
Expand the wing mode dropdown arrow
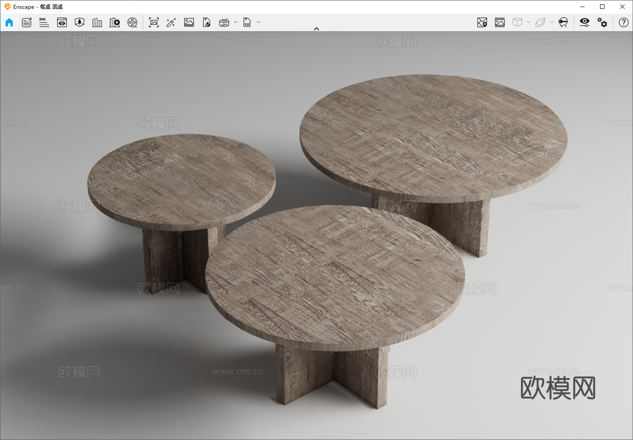552,22
